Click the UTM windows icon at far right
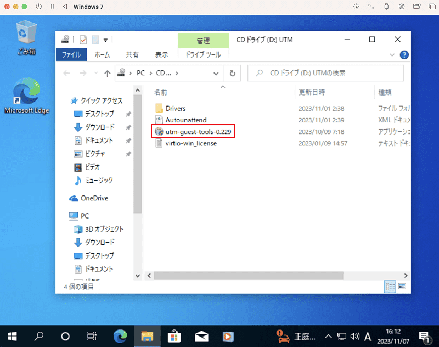This screenshot has width=439, height=347. pyautogui.click(x=432, y=7)
